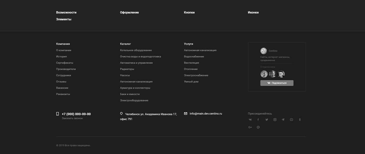Screen dimensions: 365x154
Task: Select the Иконки menu item
Action: coord(253,12)
